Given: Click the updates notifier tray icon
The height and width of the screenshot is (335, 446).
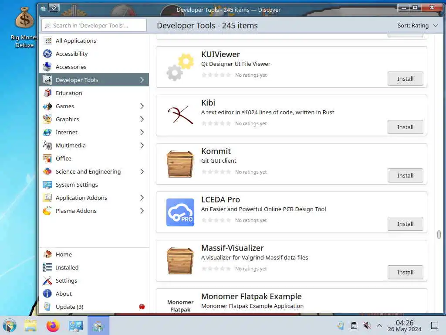Looking at the screenshot, I should pyautogui.click(x=341, y=325).
